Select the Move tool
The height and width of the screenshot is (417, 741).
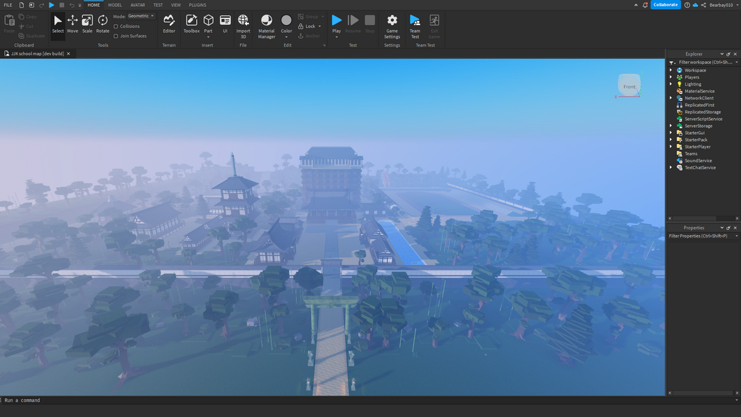tap(72, 24)
